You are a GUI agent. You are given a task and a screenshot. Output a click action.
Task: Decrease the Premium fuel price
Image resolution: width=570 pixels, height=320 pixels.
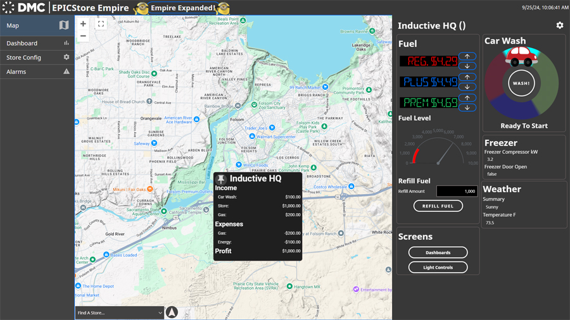pyautogui.click(x=467, y=107)
